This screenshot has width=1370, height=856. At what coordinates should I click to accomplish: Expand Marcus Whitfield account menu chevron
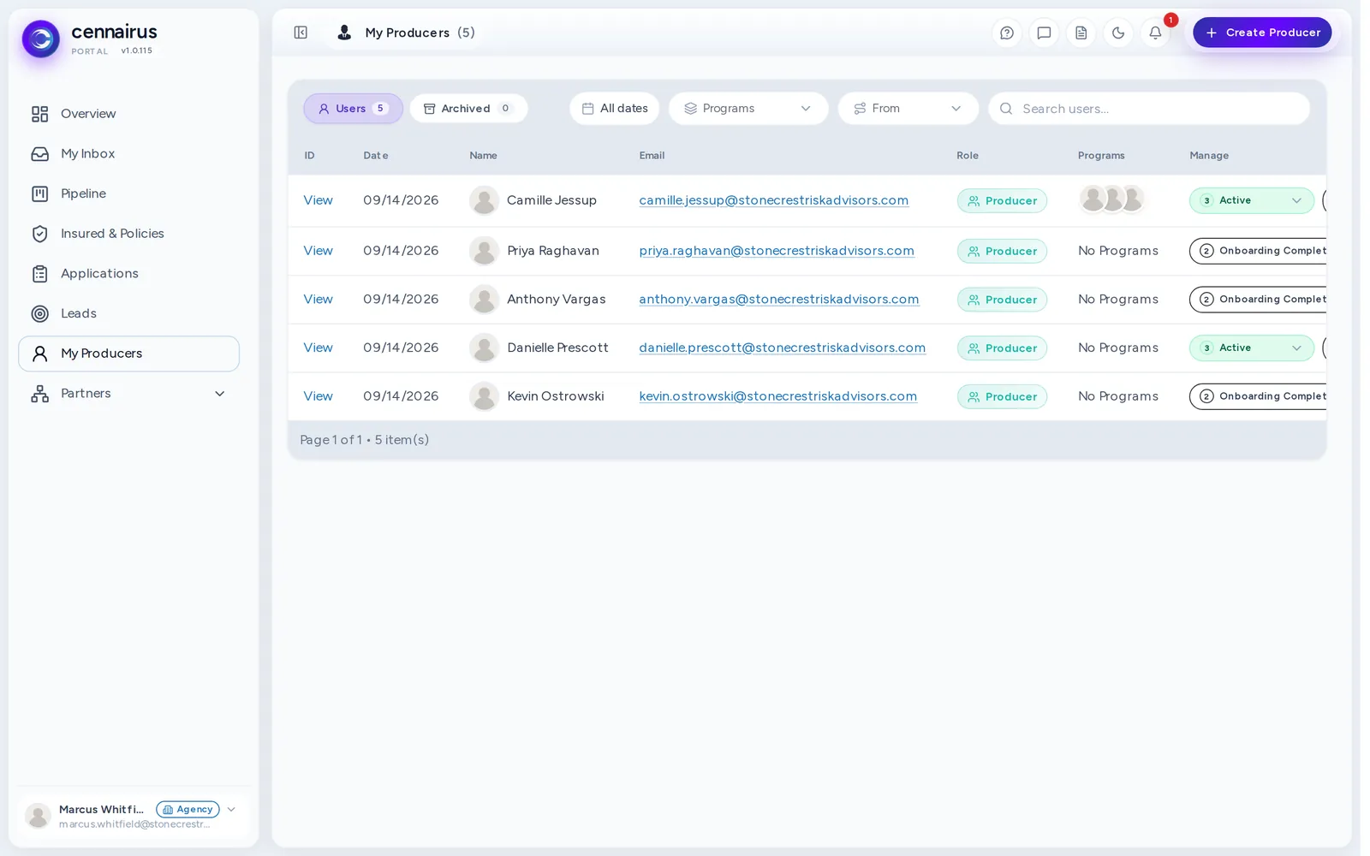coord(231,810)
